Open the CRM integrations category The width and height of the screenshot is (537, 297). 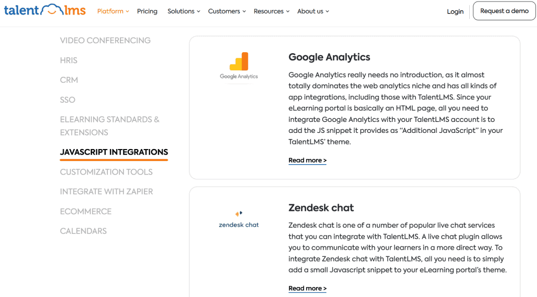[69, 80]
